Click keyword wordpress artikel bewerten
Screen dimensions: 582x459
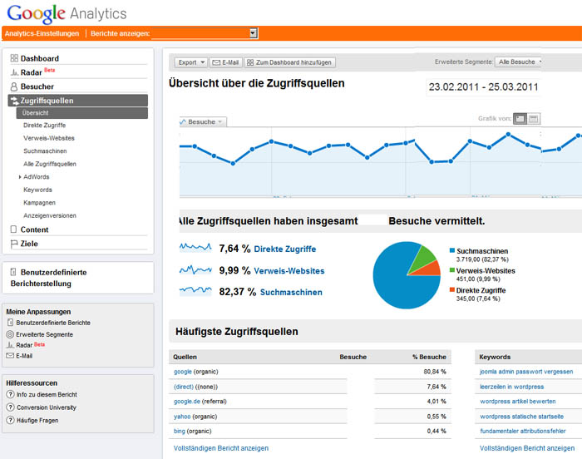tap(518, 402)
